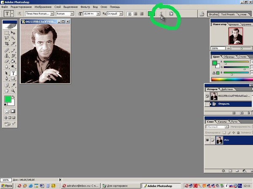The image size is (253, 189).
Task: Toggle visibility eye of Фон layer
Action: 207,140
